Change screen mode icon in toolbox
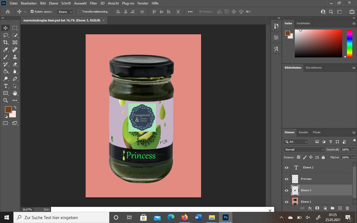The width and height of the screenshot is (357, 223). pos(15,123)
